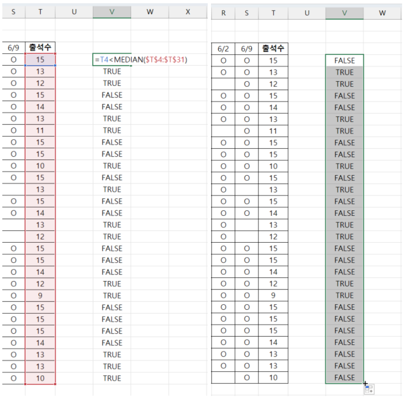Select highlighted column V header in right sheet
The image size is (403, 398).
coord(344,13)
